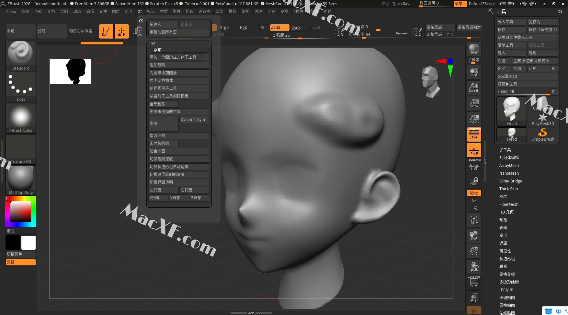This screenshot has width=568, height=315.
Task: Click the 切换颜色 switch color button
Action: (21, 254)
